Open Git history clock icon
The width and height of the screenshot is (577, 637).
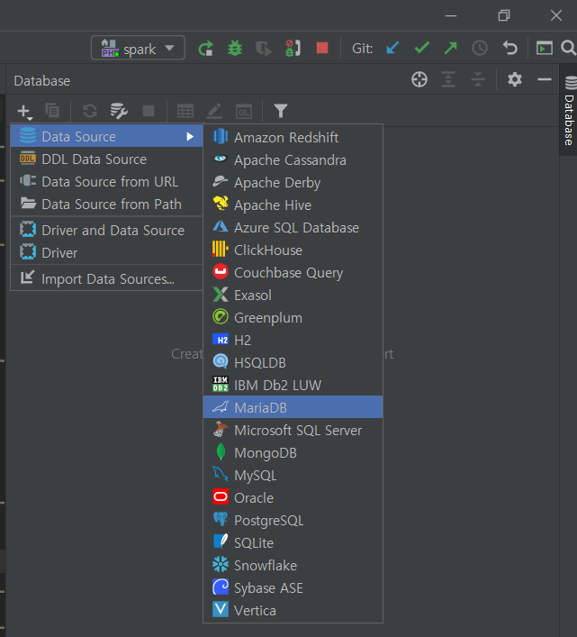[480, 48]
